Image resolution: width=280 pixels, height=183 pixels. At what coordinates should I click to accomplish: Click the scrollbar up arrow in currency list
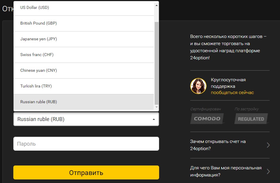(156, 5)
